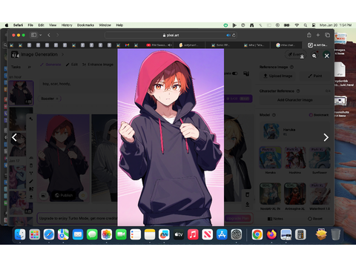Launch Google Chrome from the Dock
This screenshot has width=356, height=267.
pyautogui.click(x=257, y=234)
